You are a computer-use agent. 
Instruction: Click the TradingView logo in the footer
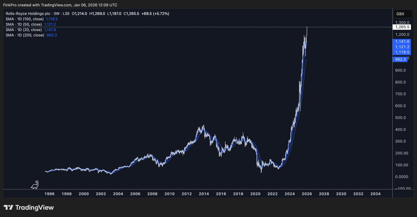tap(30, 207)
